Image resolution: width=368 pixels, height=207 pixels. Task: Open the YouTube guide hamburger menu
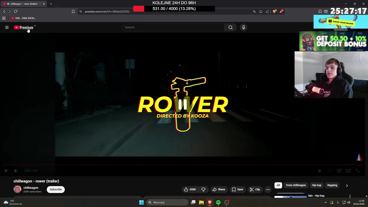[7, 27]
